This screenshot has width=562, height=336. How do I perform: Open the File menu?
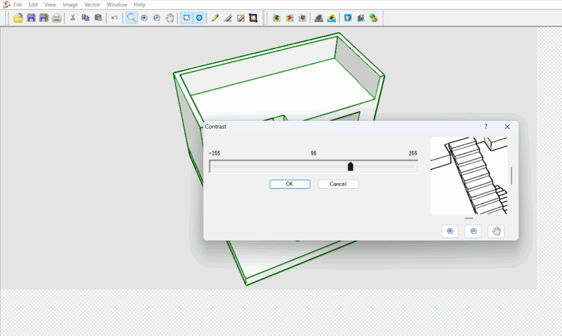pos(18,4)
